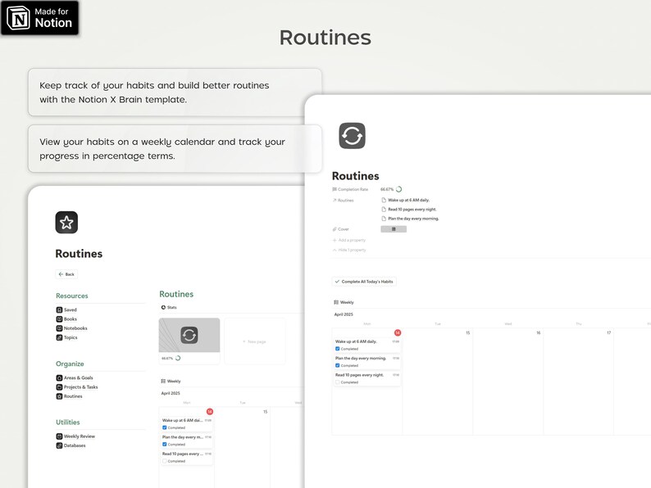The image size is (651, 488).
Task: Click date 16 on detail page calendar
Action: [539, 332]
